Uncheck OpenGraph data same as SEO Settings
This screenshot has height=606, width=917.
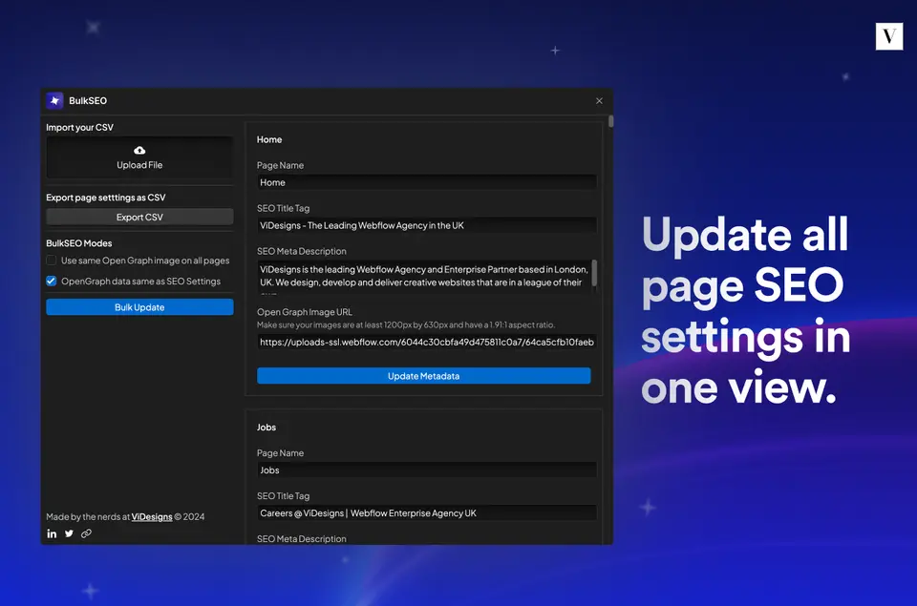pyautogui.click(x=52, y=282)
